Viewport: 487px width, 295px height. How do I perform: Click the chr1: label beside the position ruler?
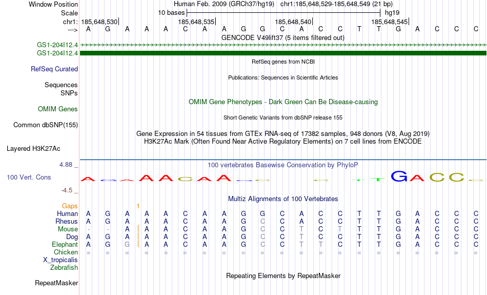70,22
